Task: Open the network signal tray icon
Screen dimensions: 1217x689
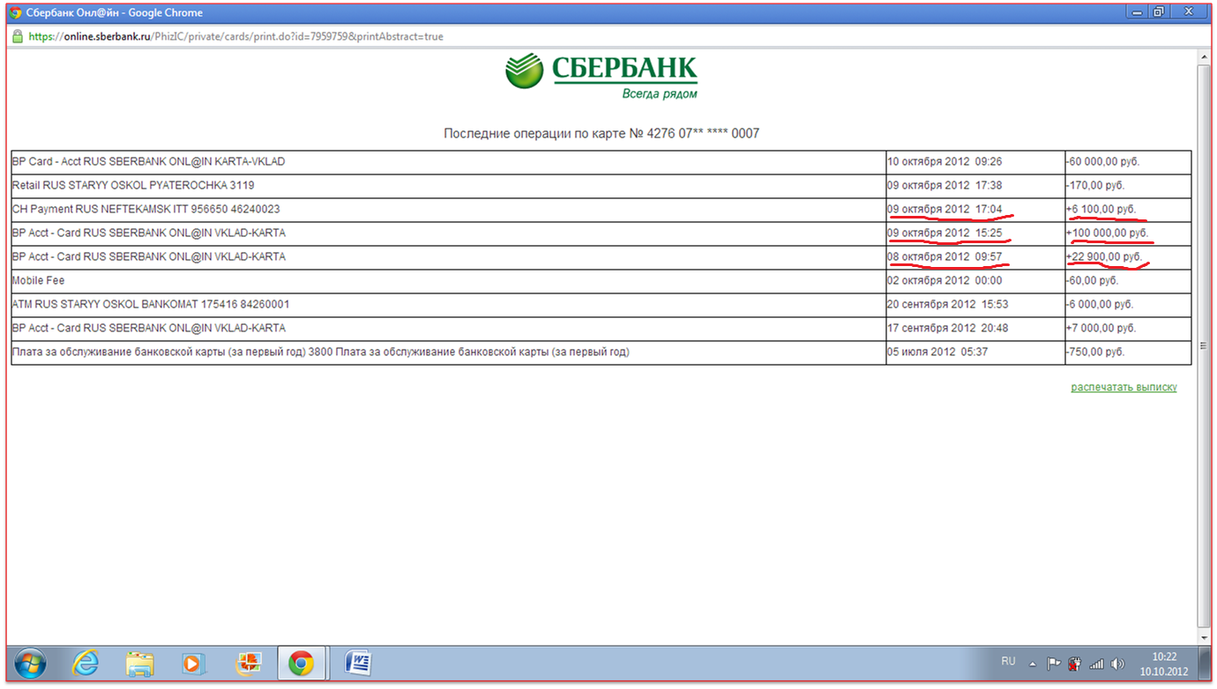Action: [1096, 663]
